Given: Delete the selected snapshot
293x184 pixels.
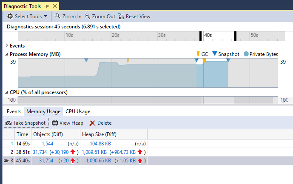Looking at the screenshot, I should pyautogui.click(x=101, y=123).
